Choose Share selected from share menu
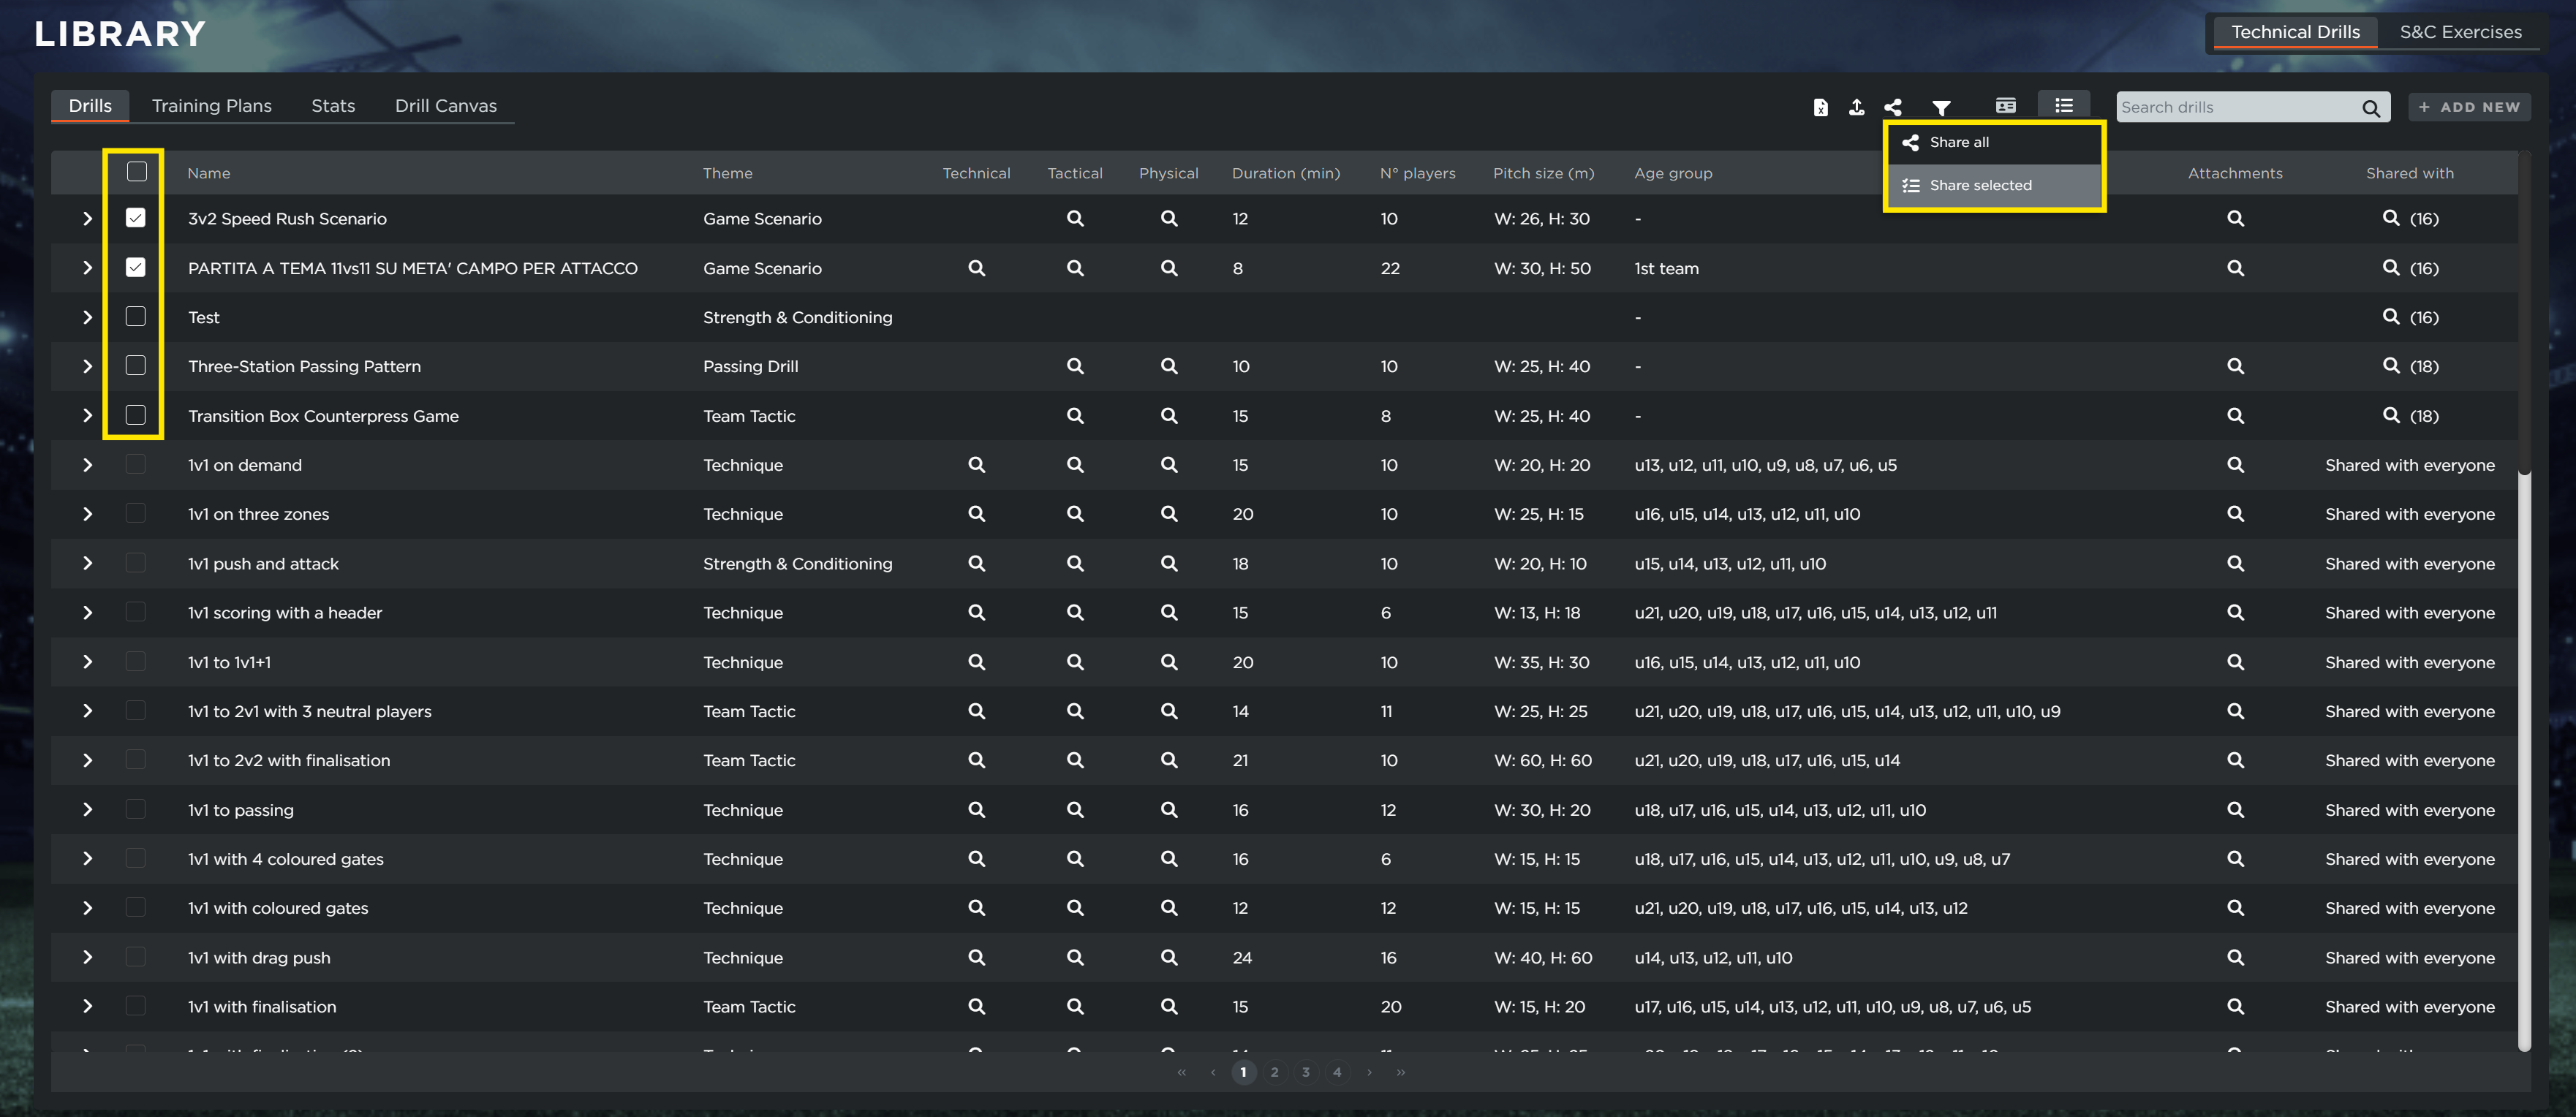Screen dimensions: 2576x1117 1979,186
